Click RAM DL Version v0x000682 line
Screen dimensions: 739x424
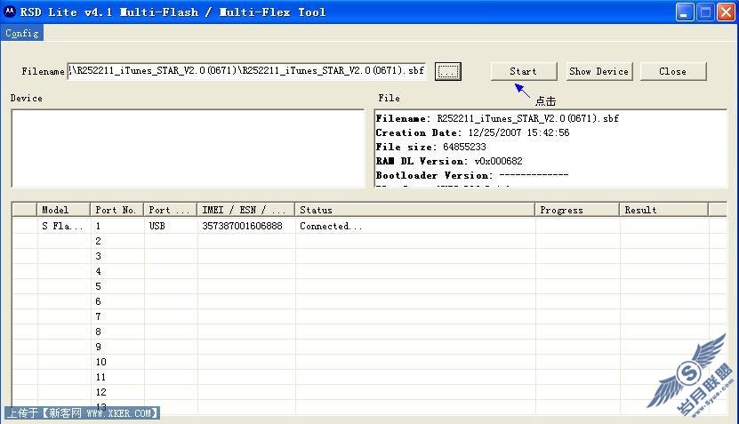[449, 161]
